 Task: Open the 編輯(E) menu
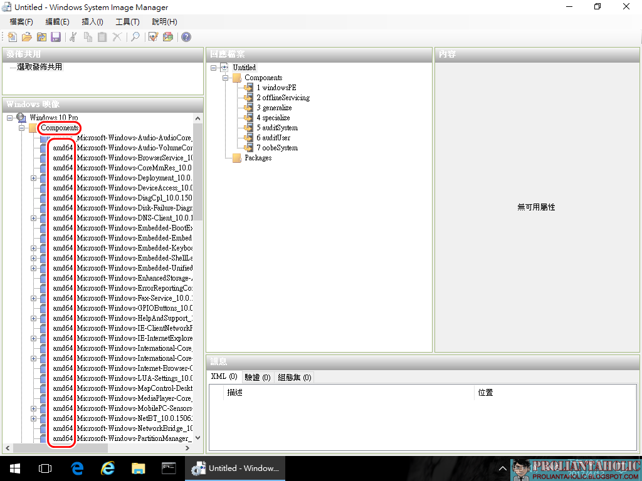[57, 22]
